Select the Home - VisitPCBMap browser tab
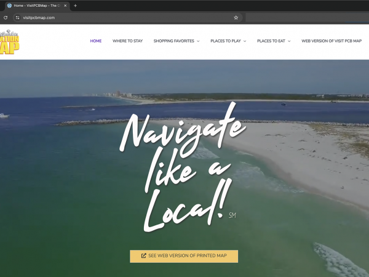 click(x=37, y=6)
